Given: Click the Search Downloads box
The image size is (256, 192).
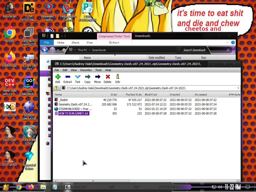Looking at the screenshot, I should 206,50.
